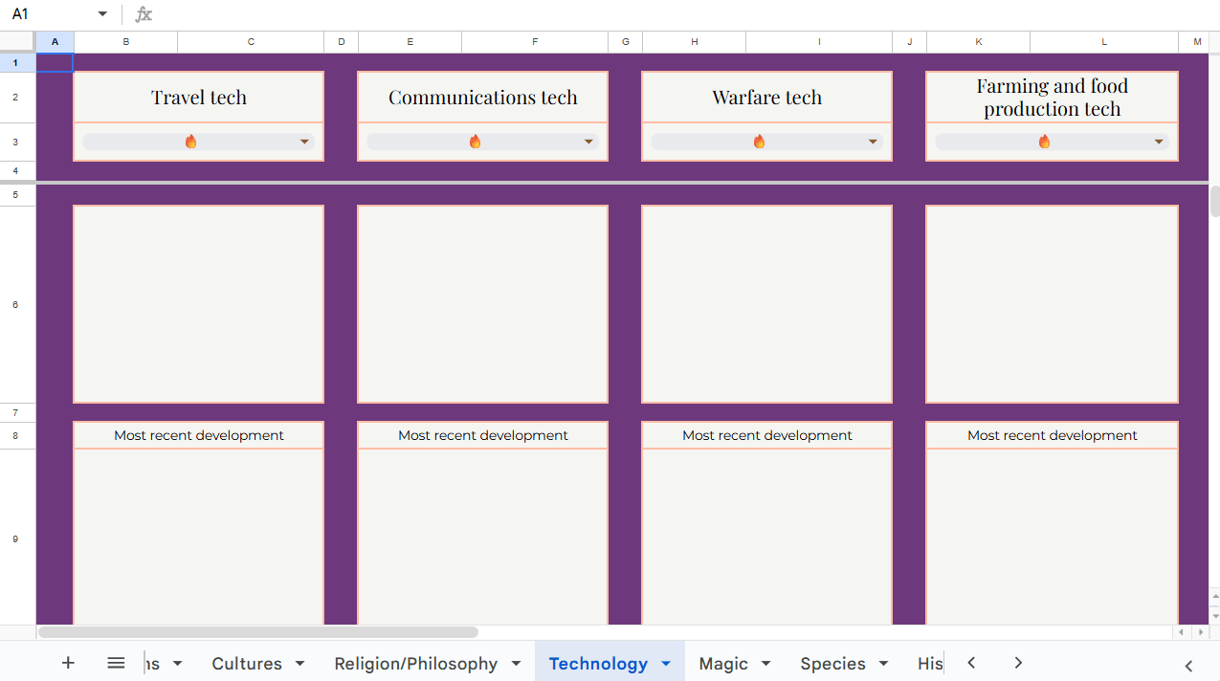
Task: Open the Name box dropdown arrow
Action: 101,14
